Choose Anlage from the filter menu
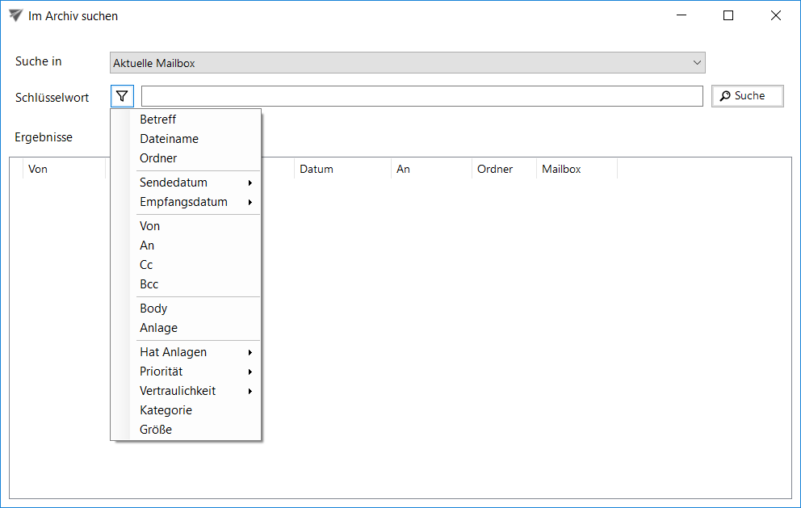Screen dimensions: 801x508 pos(158,328)
